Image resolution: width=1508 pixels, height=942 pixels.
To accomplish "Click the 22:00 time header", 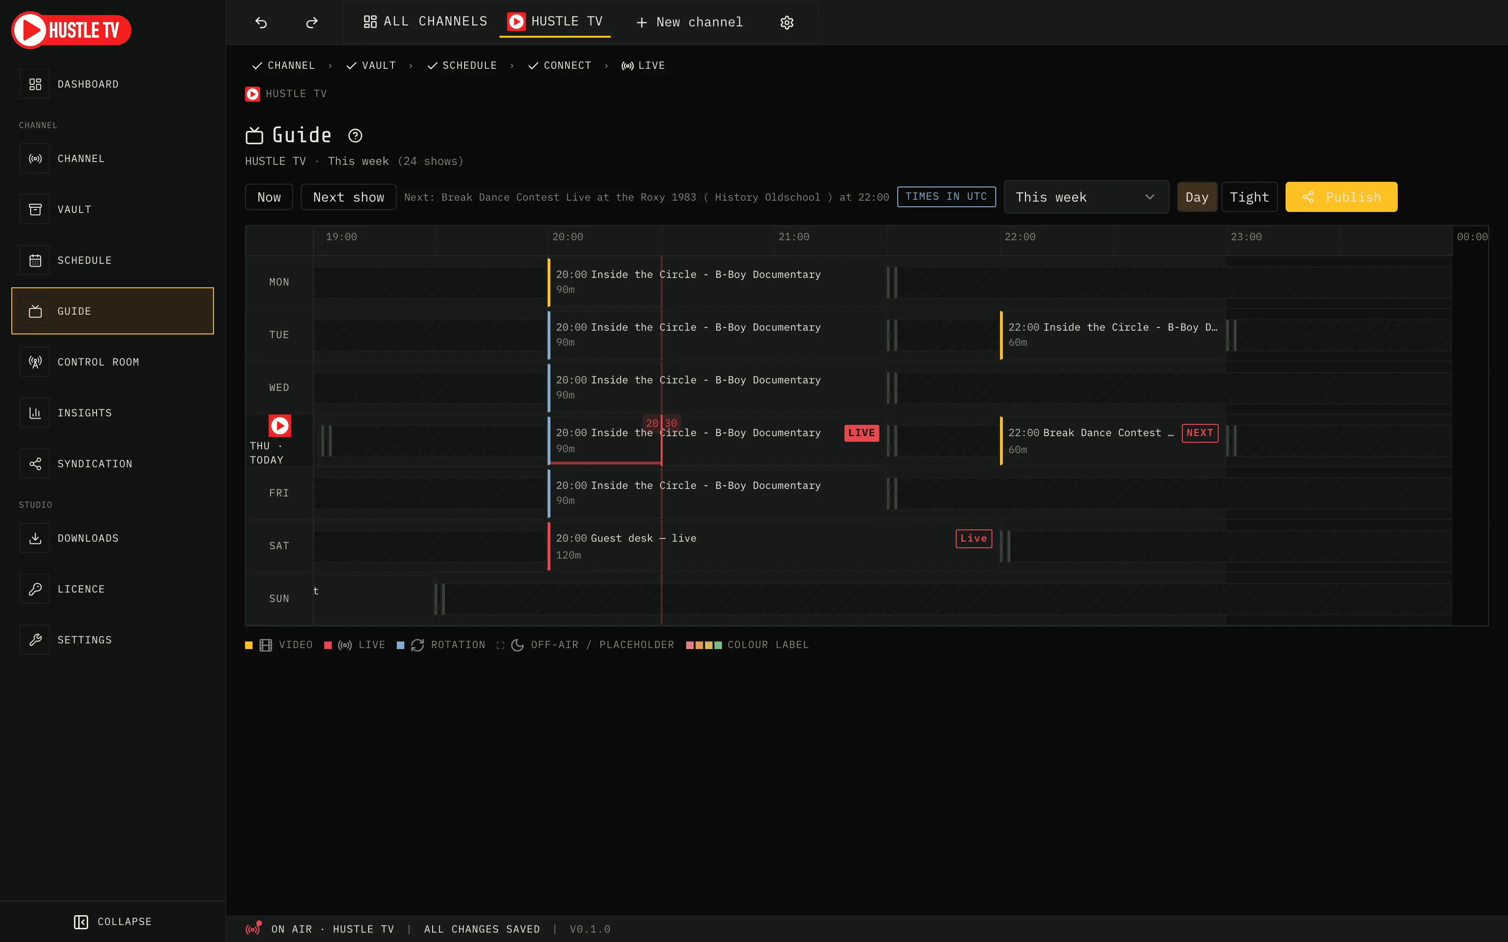I will (1019, 237).
